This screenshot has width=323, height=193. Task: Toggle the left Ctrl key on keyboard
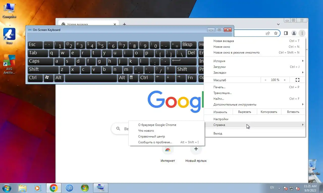coord(35,78)
